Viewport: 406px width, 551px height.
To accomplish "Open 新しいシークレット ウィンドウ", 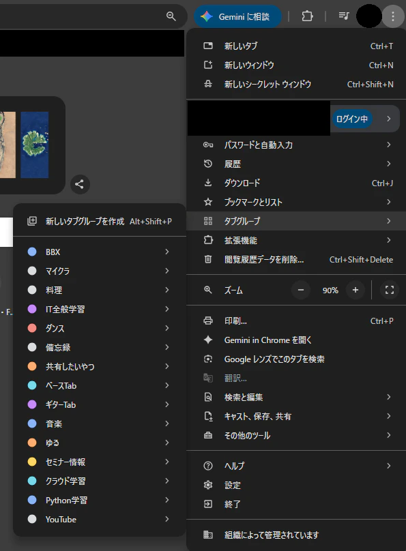I will 296,85.
